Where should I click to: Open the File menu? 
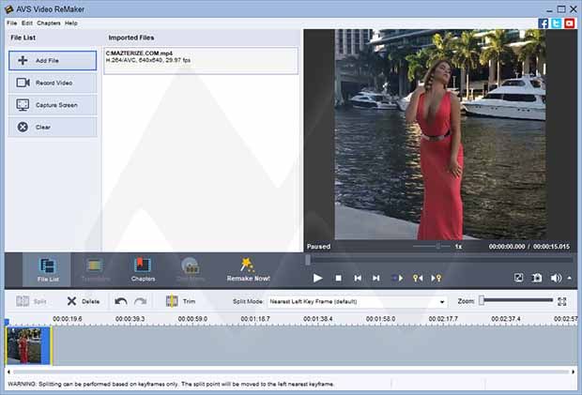coord(12,23)
